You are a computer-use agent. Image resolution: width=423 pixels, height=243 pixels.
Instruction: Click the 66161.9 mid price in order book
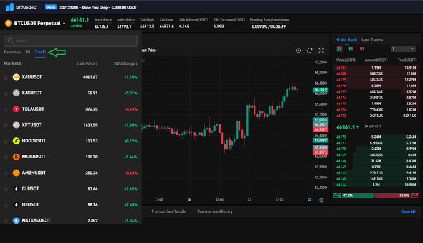pyautogui.click(x=346, y=127)
